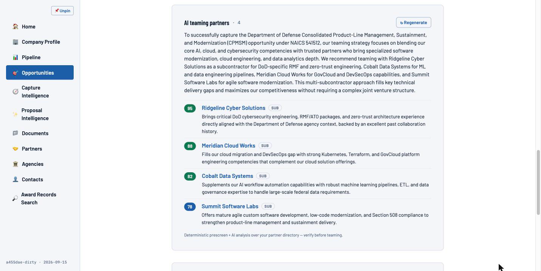Click the Documents folder icon
Screen dimensions: 541x271
click(x=15, y=133)
